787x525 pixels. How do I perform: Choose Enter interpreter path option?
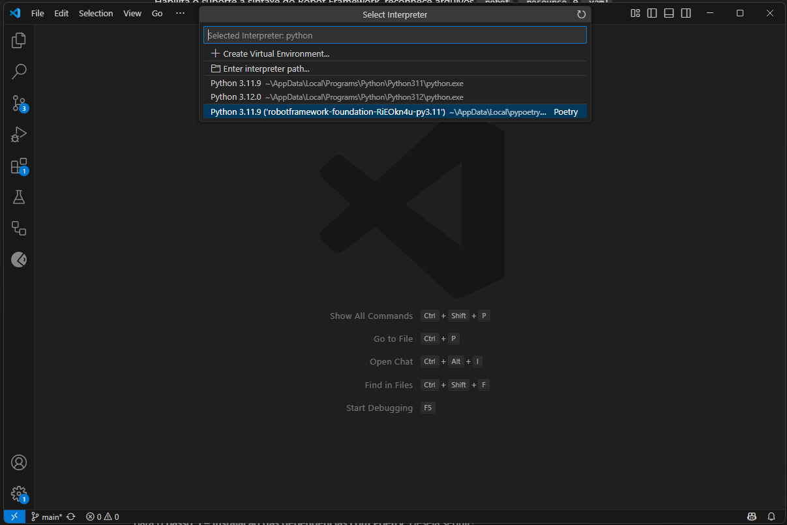(x=395, y=68)
